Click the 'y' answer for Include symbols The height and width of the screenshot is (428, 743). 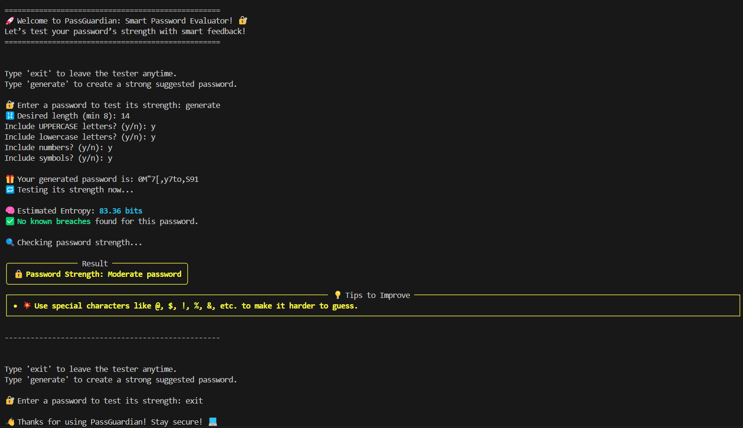[x=110, y=158]
